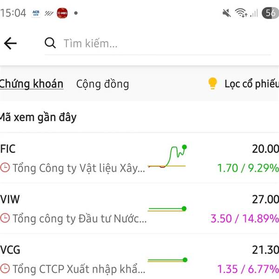The width and height of the screenshot is (279, 279).
Task: Tap the muted sound status icon
Action: point(227,13)
